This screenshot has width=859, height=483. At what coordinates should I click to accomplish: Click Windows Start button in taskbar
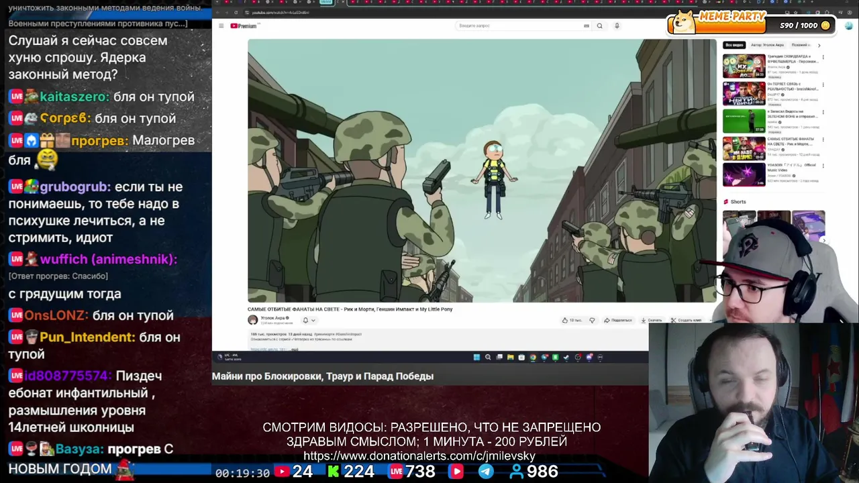(x=476, y=357)
